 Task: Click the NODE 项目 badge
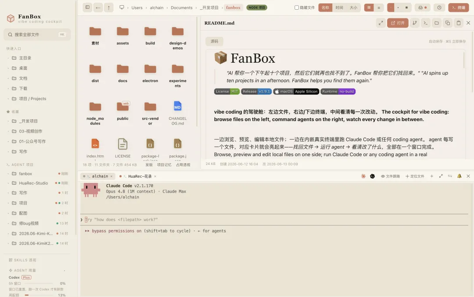coord(257,7)
